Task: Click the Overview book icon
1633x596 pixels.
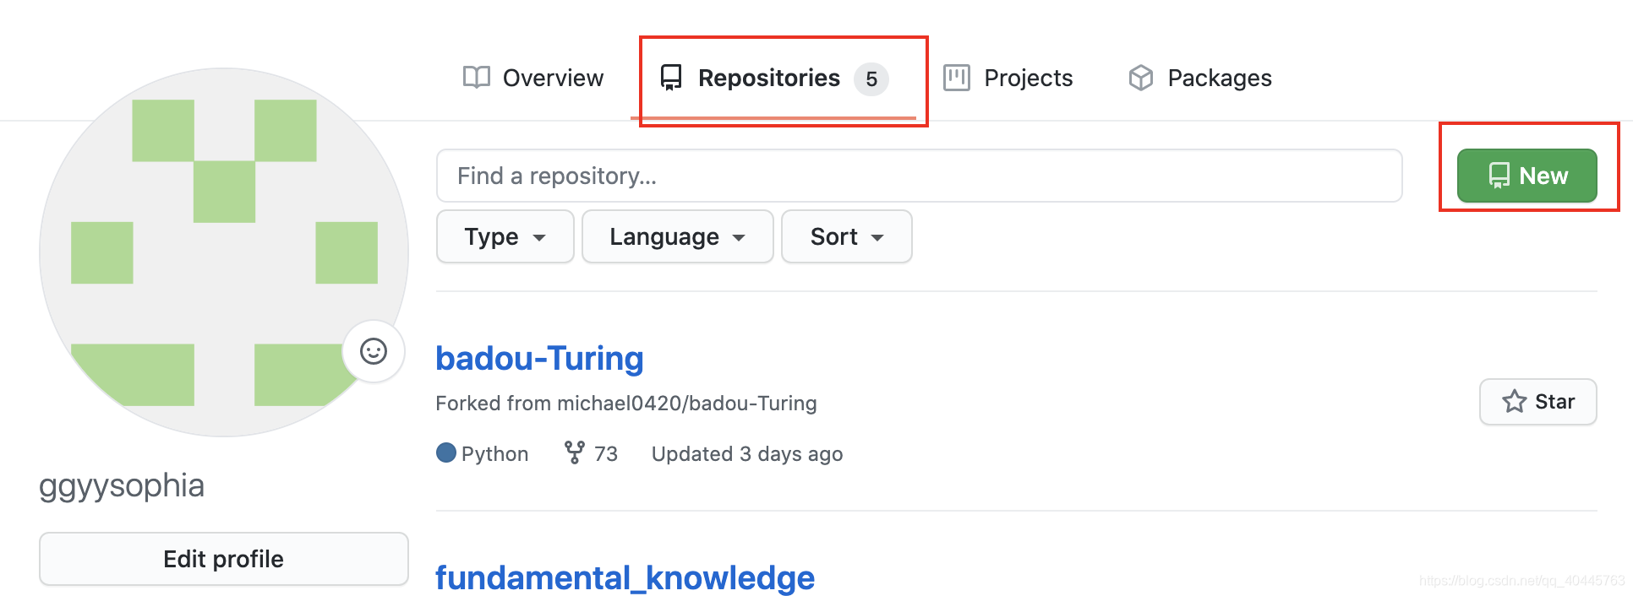Action: coord(477,78)
